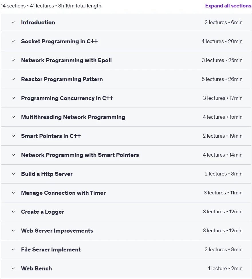Click Web Server Improvements section heading

click(x=57, y=231)
